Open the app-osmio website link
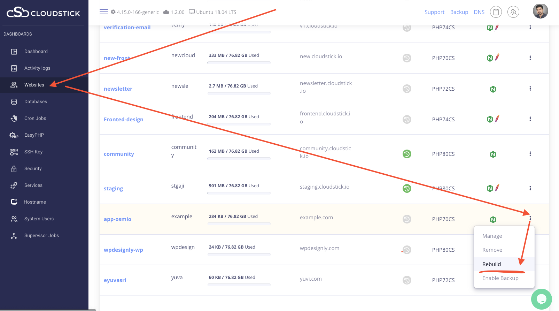This screenshot has height=311, width=559. tap(117, 219)
